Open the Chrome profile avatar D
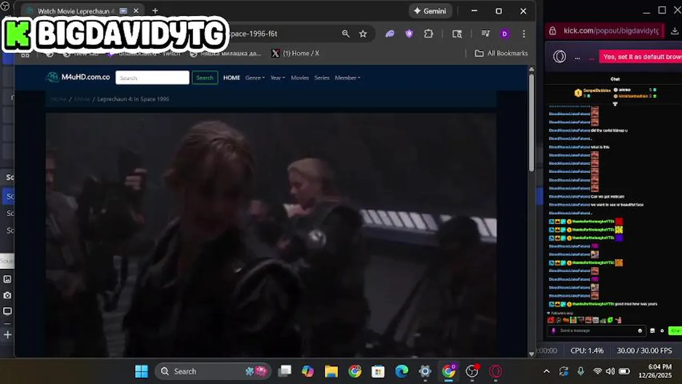682x384 pixels. pos(505,34)
